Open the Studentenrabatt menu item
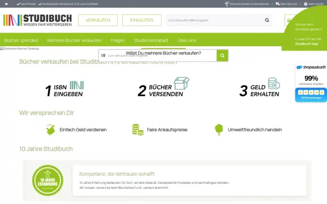 click(151, 40)
